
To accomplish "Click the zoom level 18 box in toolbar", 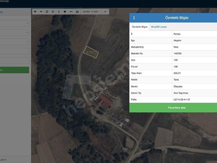I will click(105, 12).
